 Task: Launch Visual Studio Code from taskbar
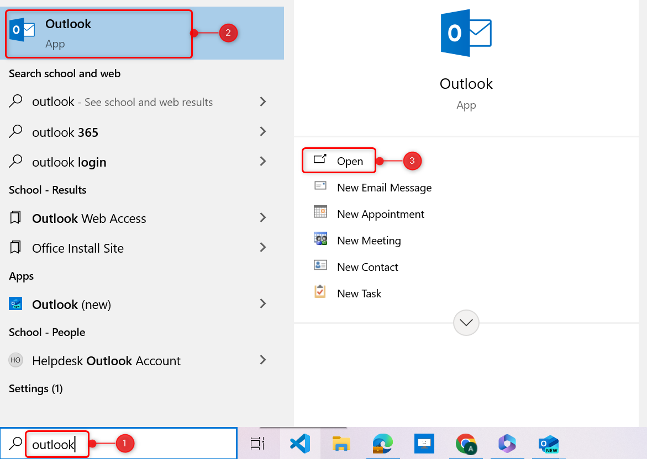tap(300, 444)
